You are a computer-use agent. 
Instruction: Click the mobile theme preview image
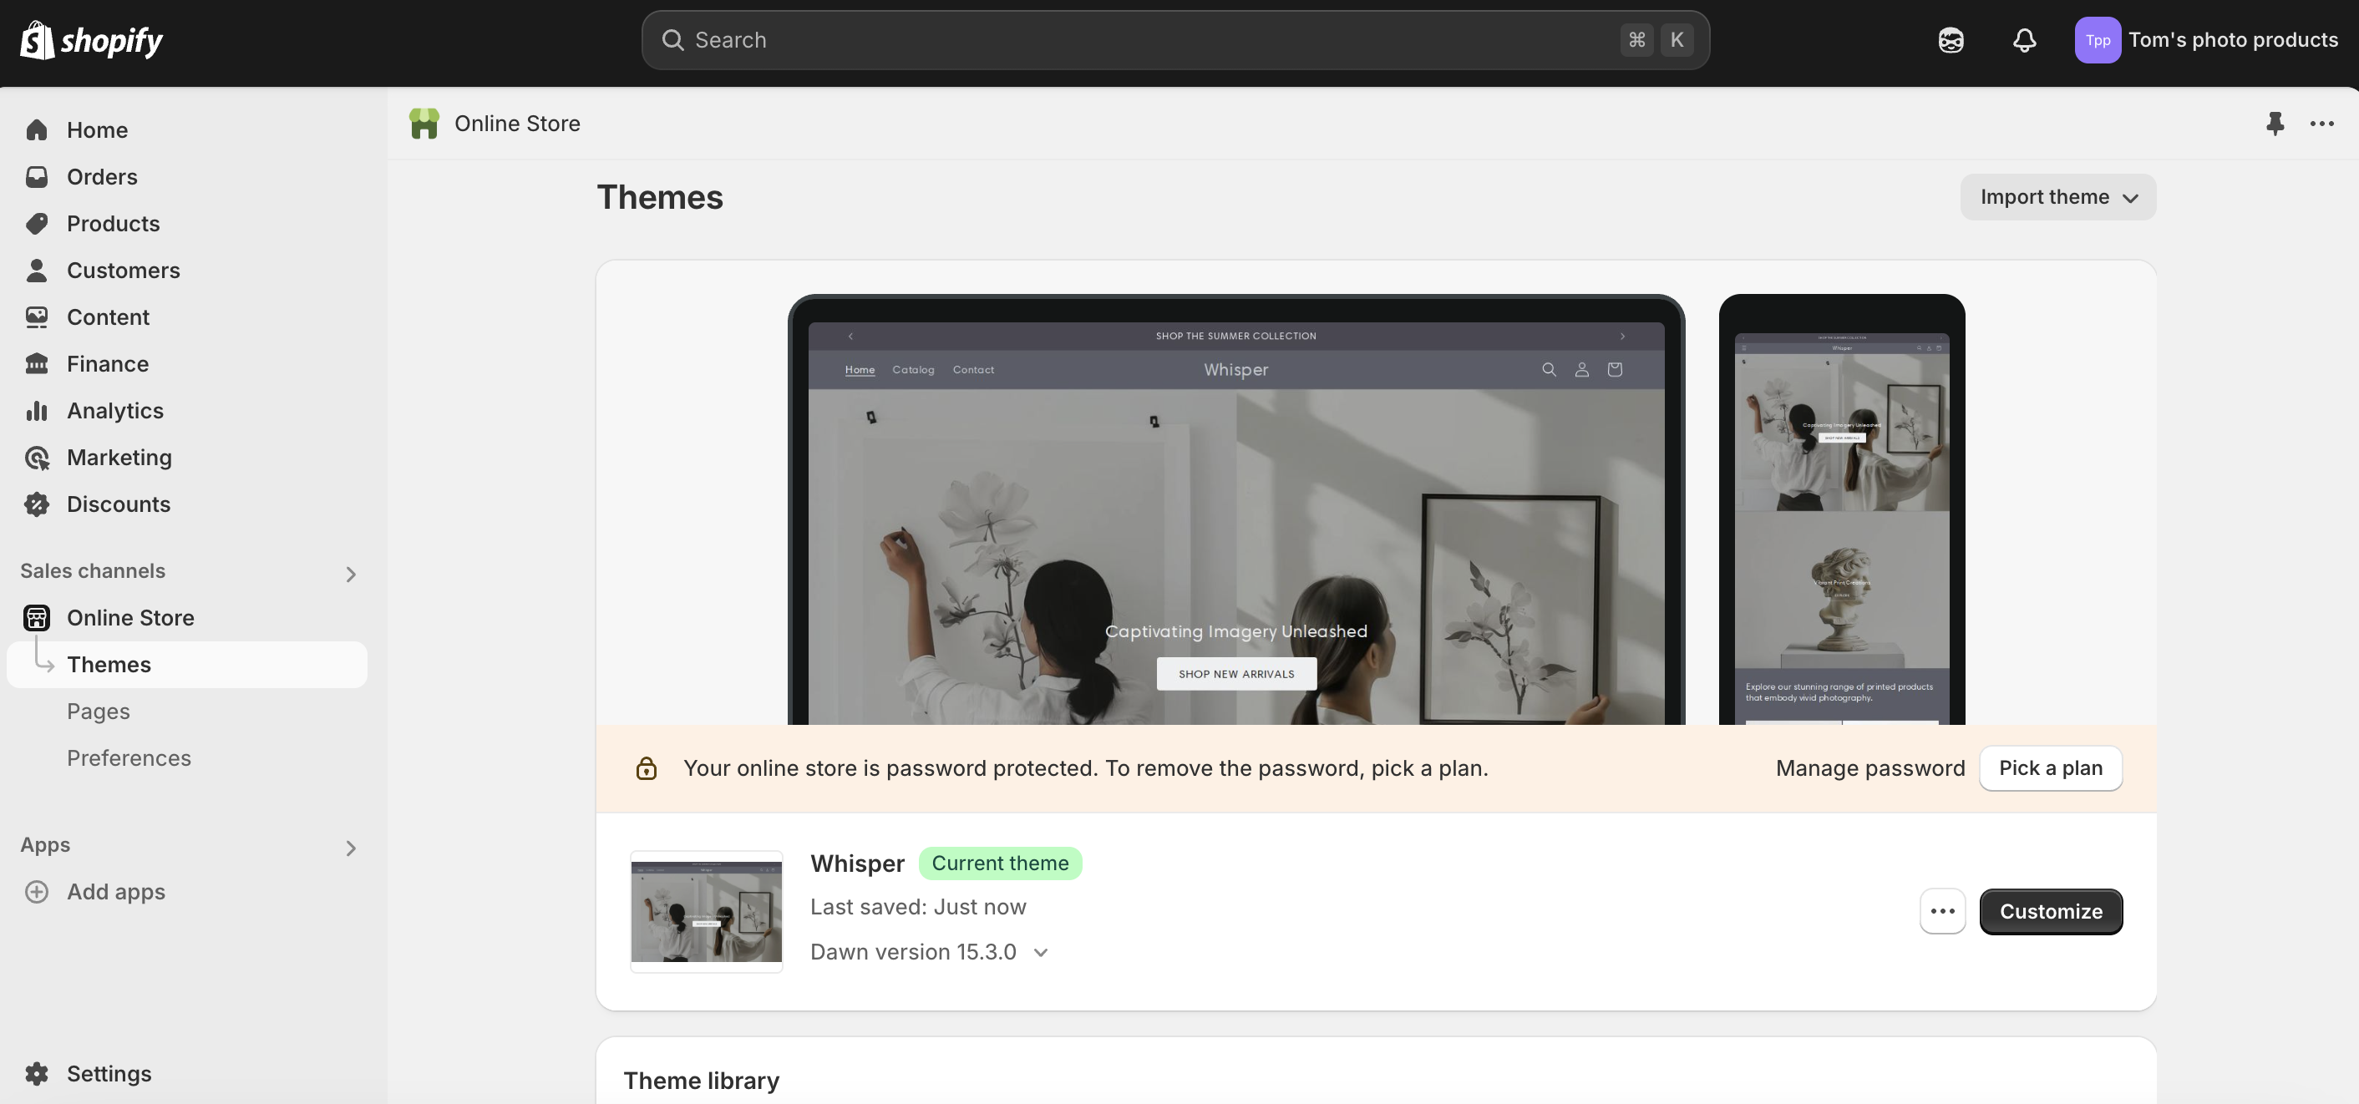click(x=1842, y=510)
